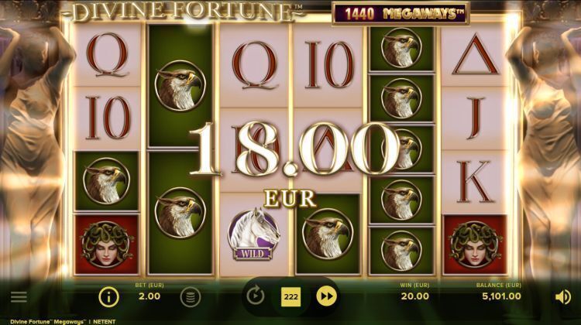This screenshot has width=581, height=325.
Task: Open the hamburger menu
Action: coord(19,297)
